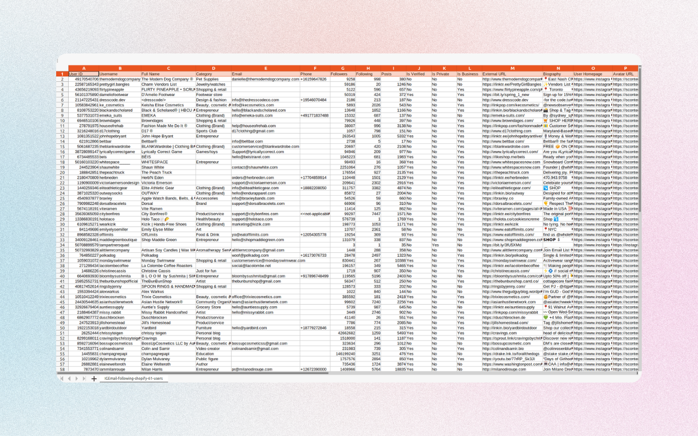Select the Biography header cell
698x436 pixels.
558,74
